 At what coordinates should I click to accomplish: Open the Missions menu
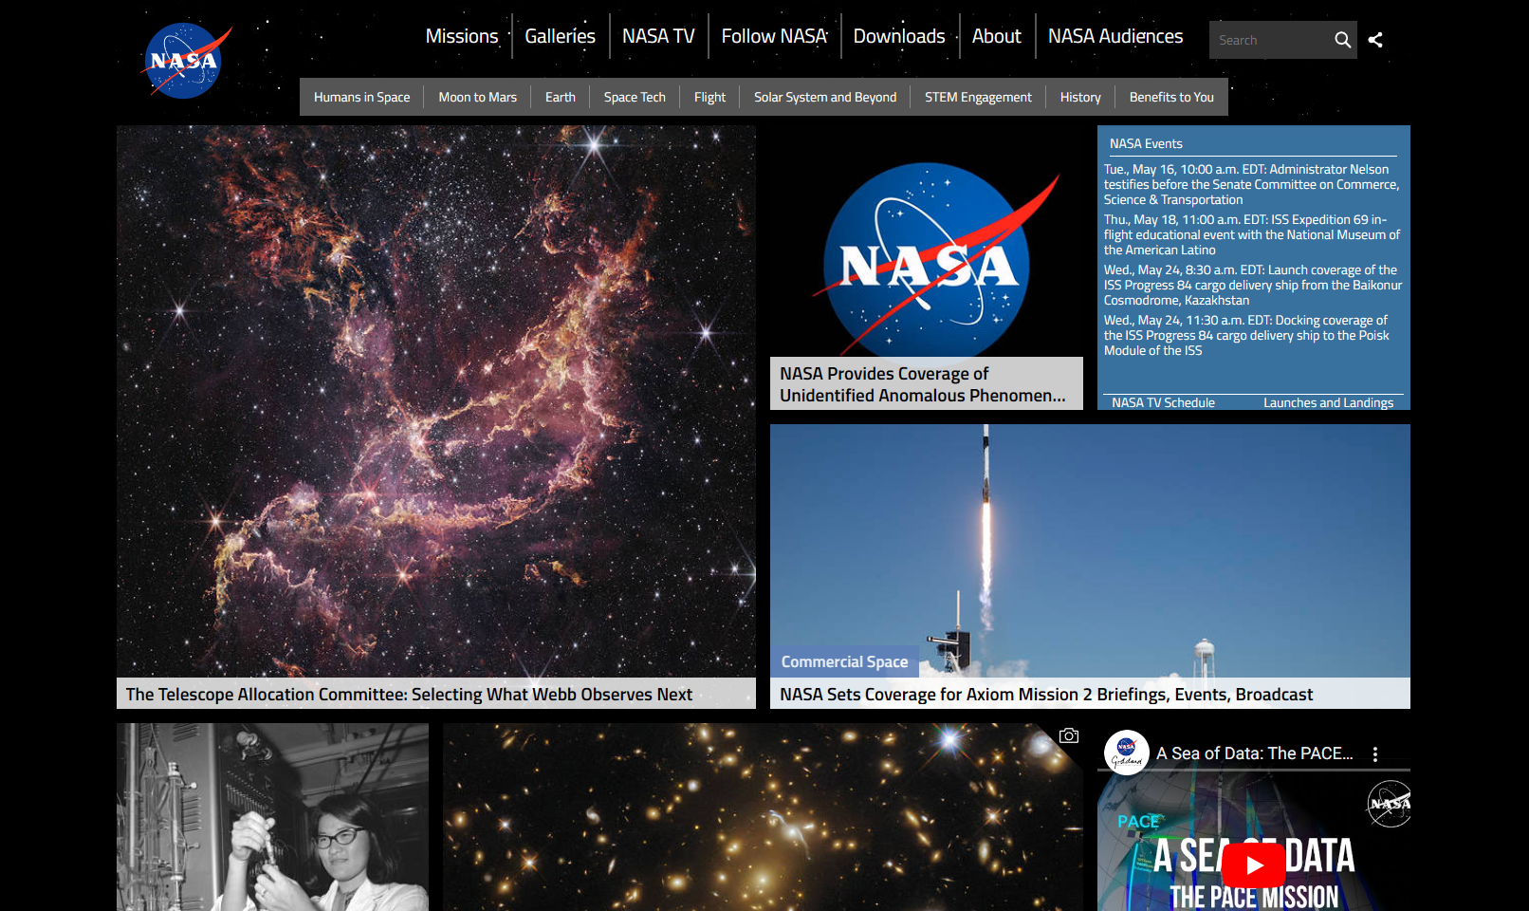pos(462,36)
